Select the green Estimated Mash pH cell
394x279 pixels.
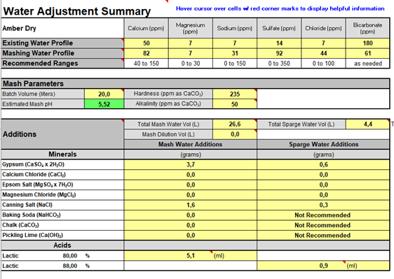point(104,104)
